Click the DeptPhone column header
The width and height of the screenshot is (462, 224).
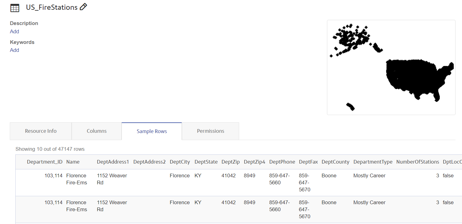(282, 162)
